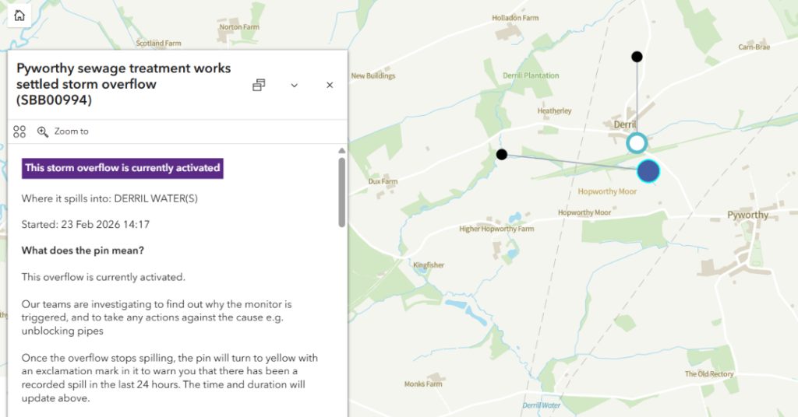Click the Pyworthy village label on map

tap(747, 215)
